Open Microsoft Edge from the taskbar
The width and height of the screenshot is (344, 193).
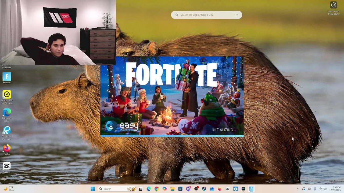149,189
